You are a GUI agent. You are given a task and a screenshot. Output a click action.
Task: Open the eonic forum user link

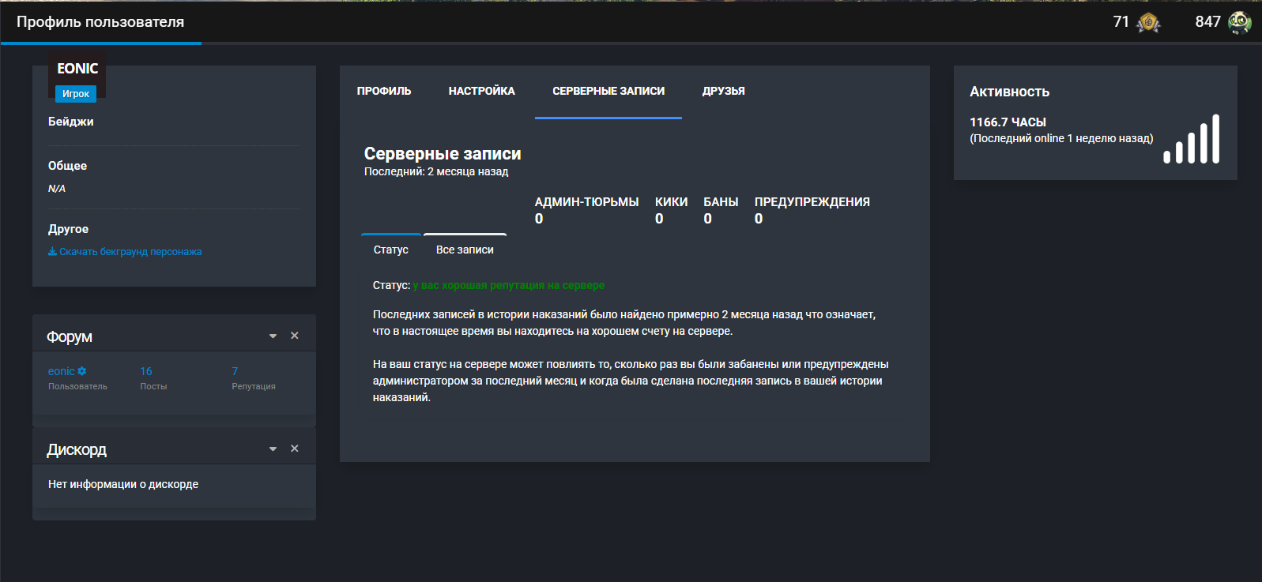62,371
